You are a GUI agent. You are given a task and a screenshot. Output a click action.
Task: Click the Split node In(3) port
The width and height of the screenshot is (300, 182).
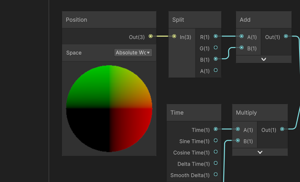tap(174, 36)
